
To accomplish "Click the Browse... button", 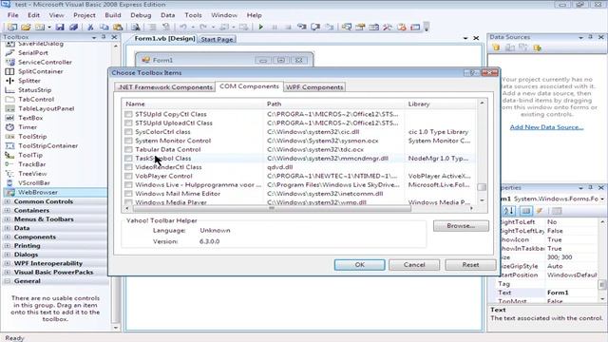I will click(461, 226).
